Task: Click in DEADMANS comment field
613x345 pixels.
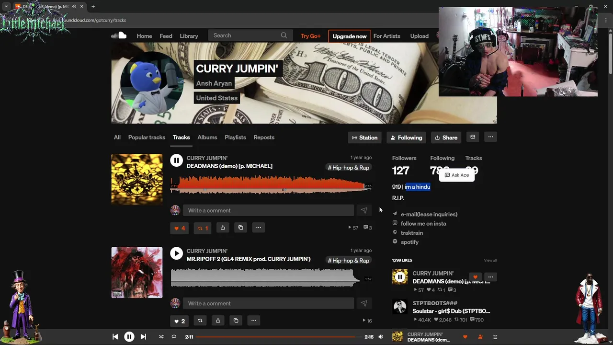Action: [x=268, y=210]
